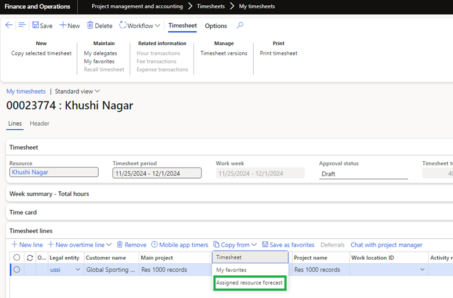The image size is (453, 298).
Task: Click the Save disk icon
Action: (36, 26)
